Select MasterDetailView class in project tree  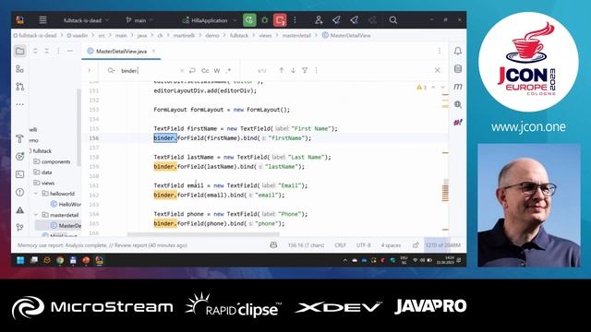66,225
